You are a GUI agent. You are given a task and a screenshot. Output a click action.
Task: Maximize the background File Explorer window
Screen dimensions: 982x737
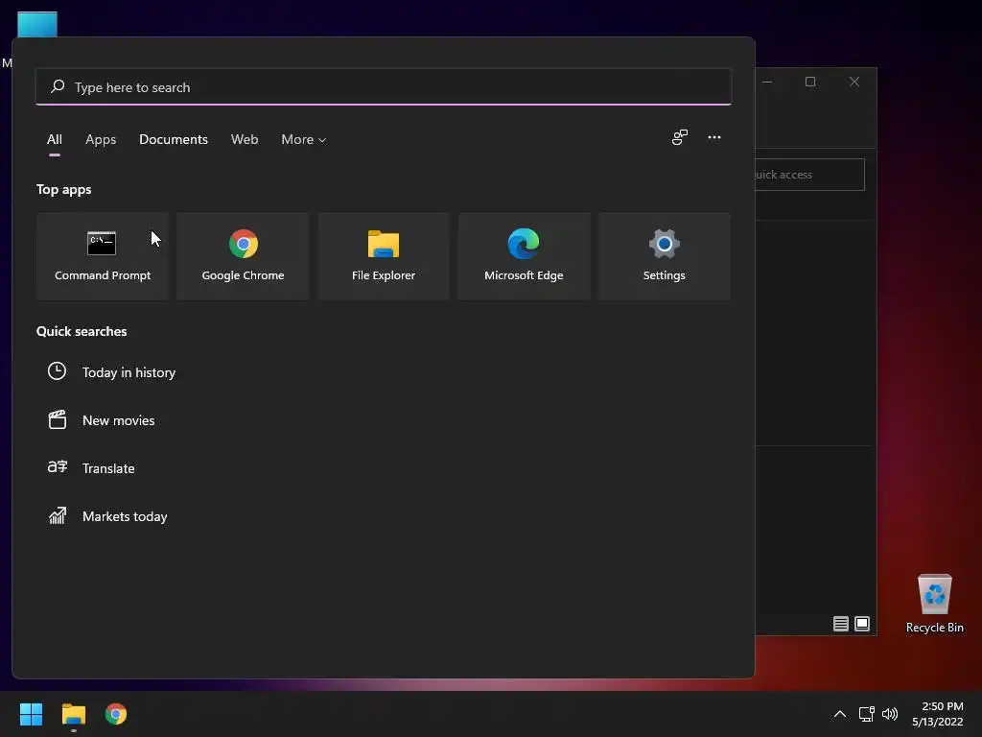pyautogui.click(x=809, y=82)
